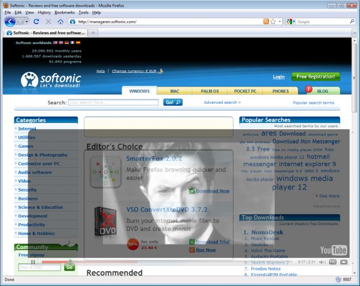Click the ConvertXtoDVD box icon
The width and height of the screenshot is (360, 286).
point(105,222)
